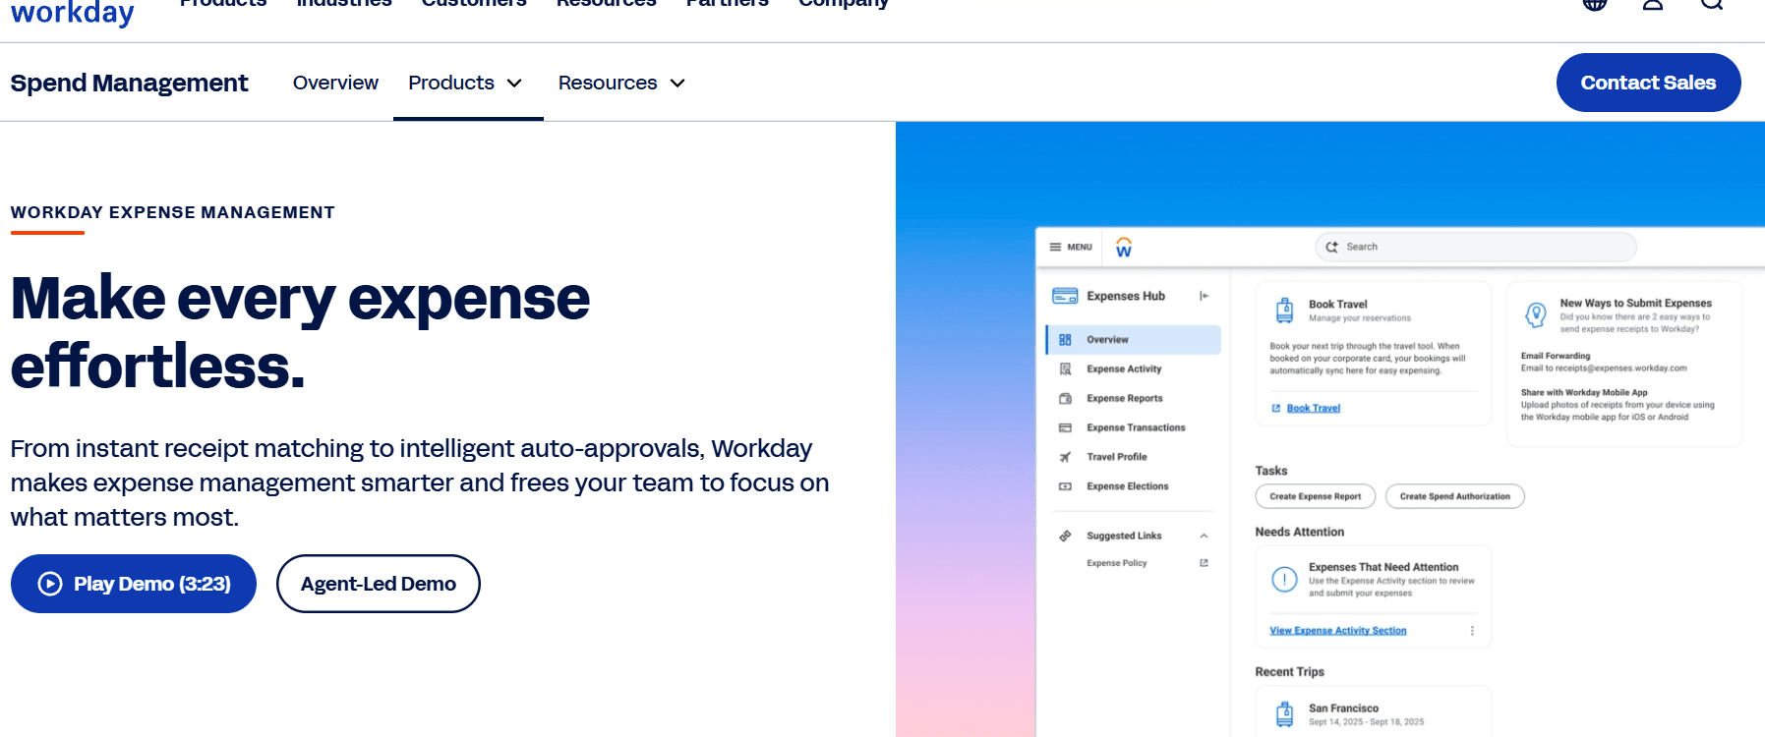Click the Spend Management heading link
This screenshot has width=1765, height=737.
[x=130, y=83]
